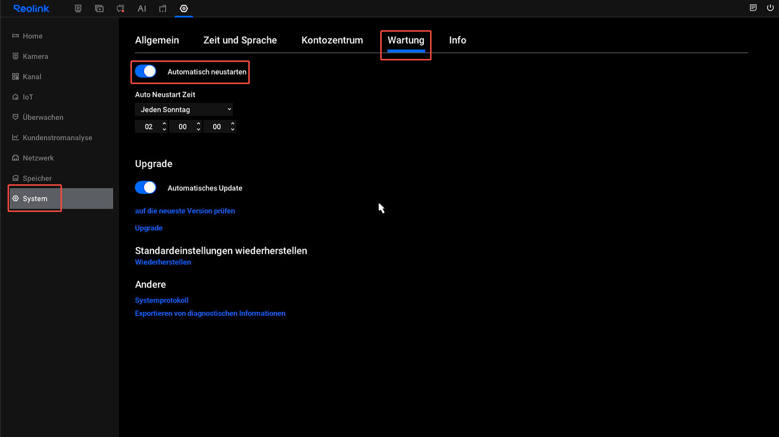
Task: Click the power icon at top right
Action: (770, 8)
